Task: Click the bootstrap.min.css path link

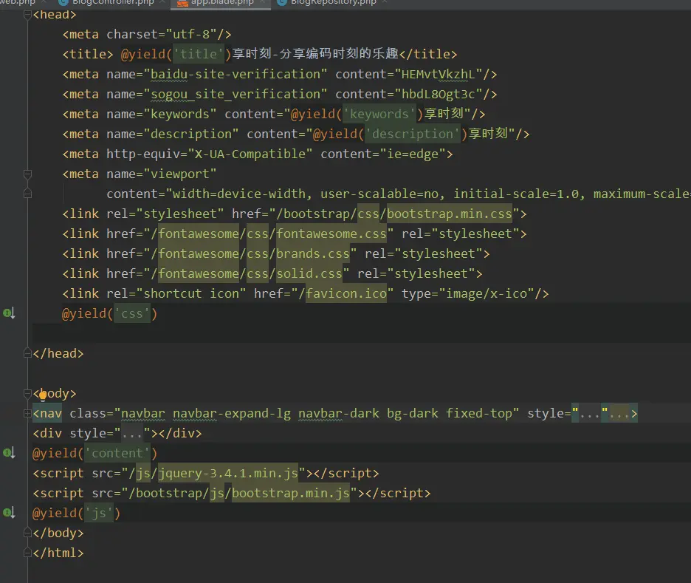Action: point(449,214)
